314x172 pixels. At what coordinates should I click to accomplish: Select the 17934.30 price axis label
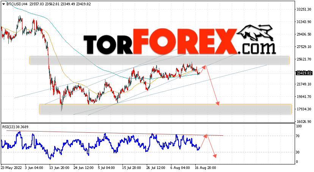tap(304, 109)
